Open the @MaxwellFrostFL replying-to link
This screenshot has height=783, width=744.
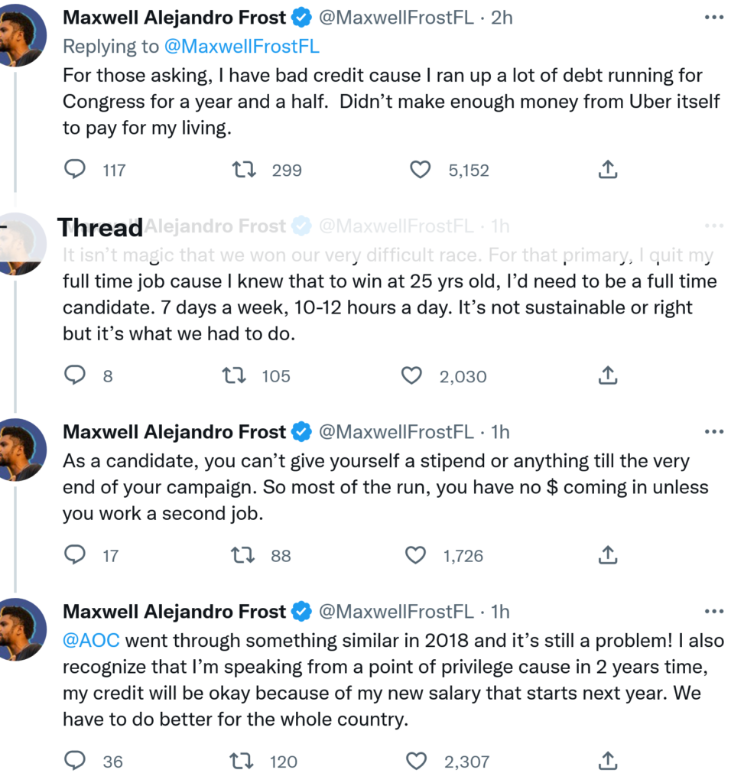click(241, 46)
